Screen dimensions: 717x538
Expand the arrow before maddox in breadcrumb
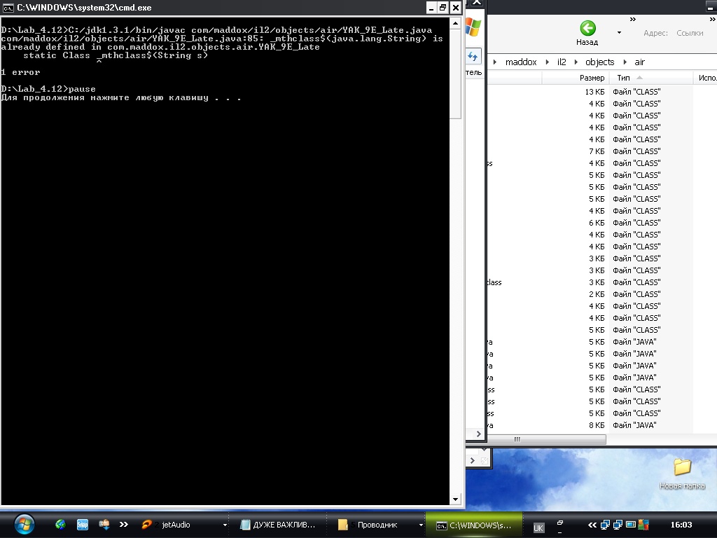tap(495, 62)
